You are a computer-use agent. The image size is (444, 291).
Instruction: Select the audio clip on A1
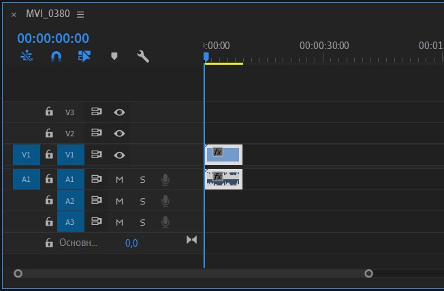coord(223,179)
